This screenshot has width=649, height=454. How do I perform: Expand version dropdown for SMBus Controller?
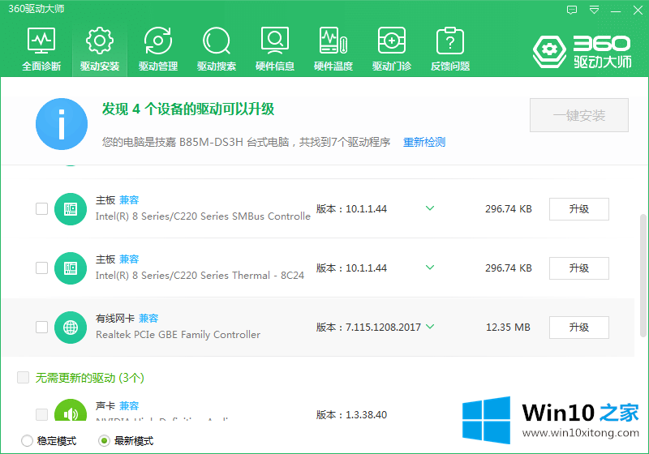click(x=430, y=208)
